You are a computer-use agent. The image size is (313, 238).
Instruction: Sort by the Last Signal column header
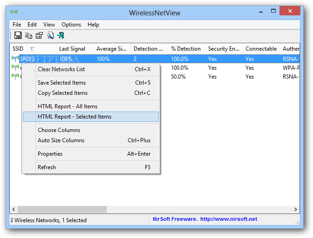75,49
